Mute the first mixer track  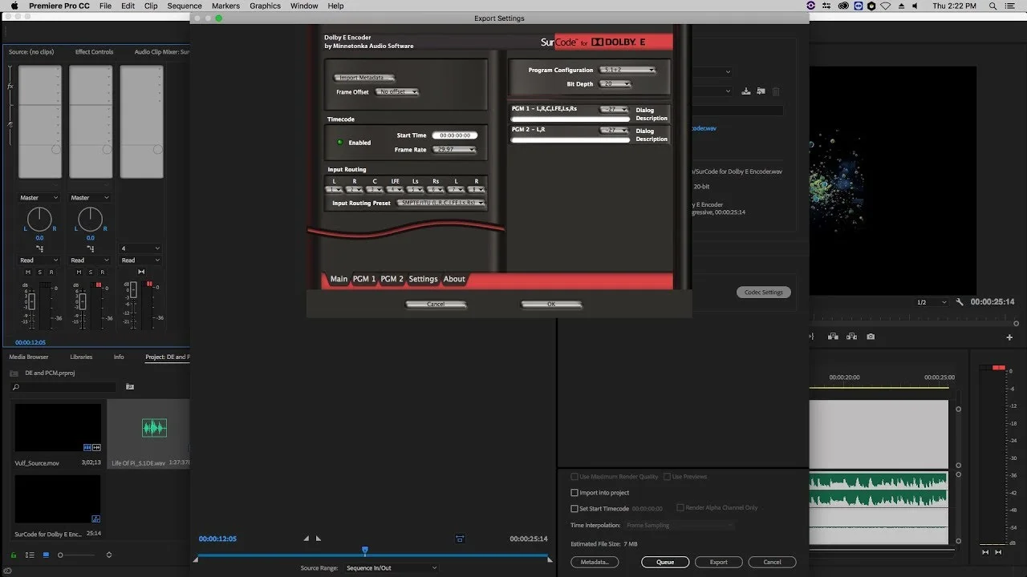coord(27,272)
